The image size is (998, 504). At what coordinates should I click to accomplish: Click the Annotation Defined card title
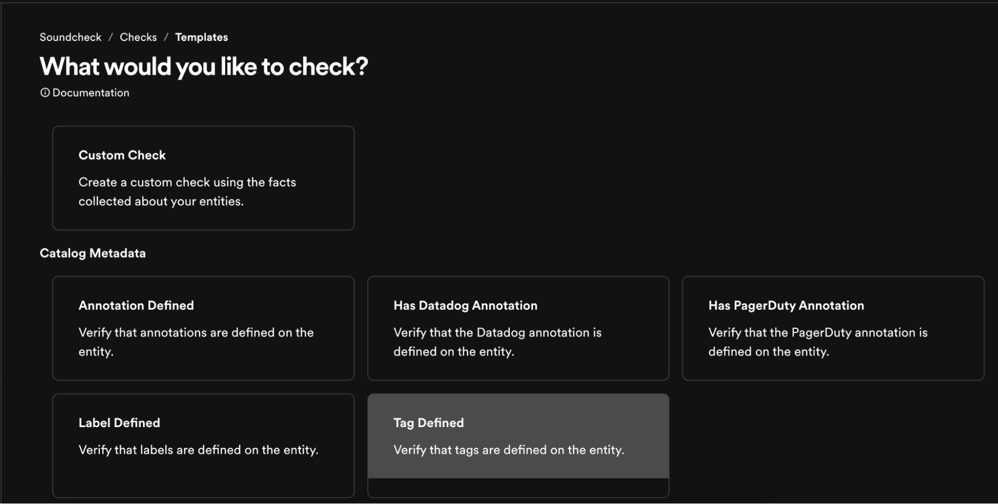coord(136,305)
